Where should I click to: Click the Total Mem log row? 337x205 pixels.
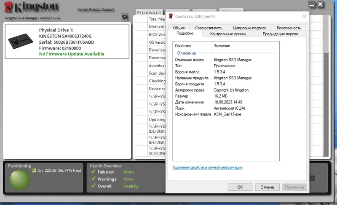(x=150, y=19)
